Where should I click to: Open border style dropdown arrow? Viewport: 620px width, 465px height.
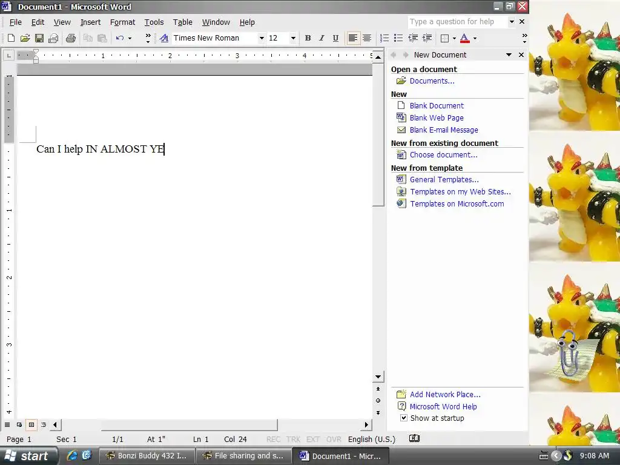pos(454,38)
